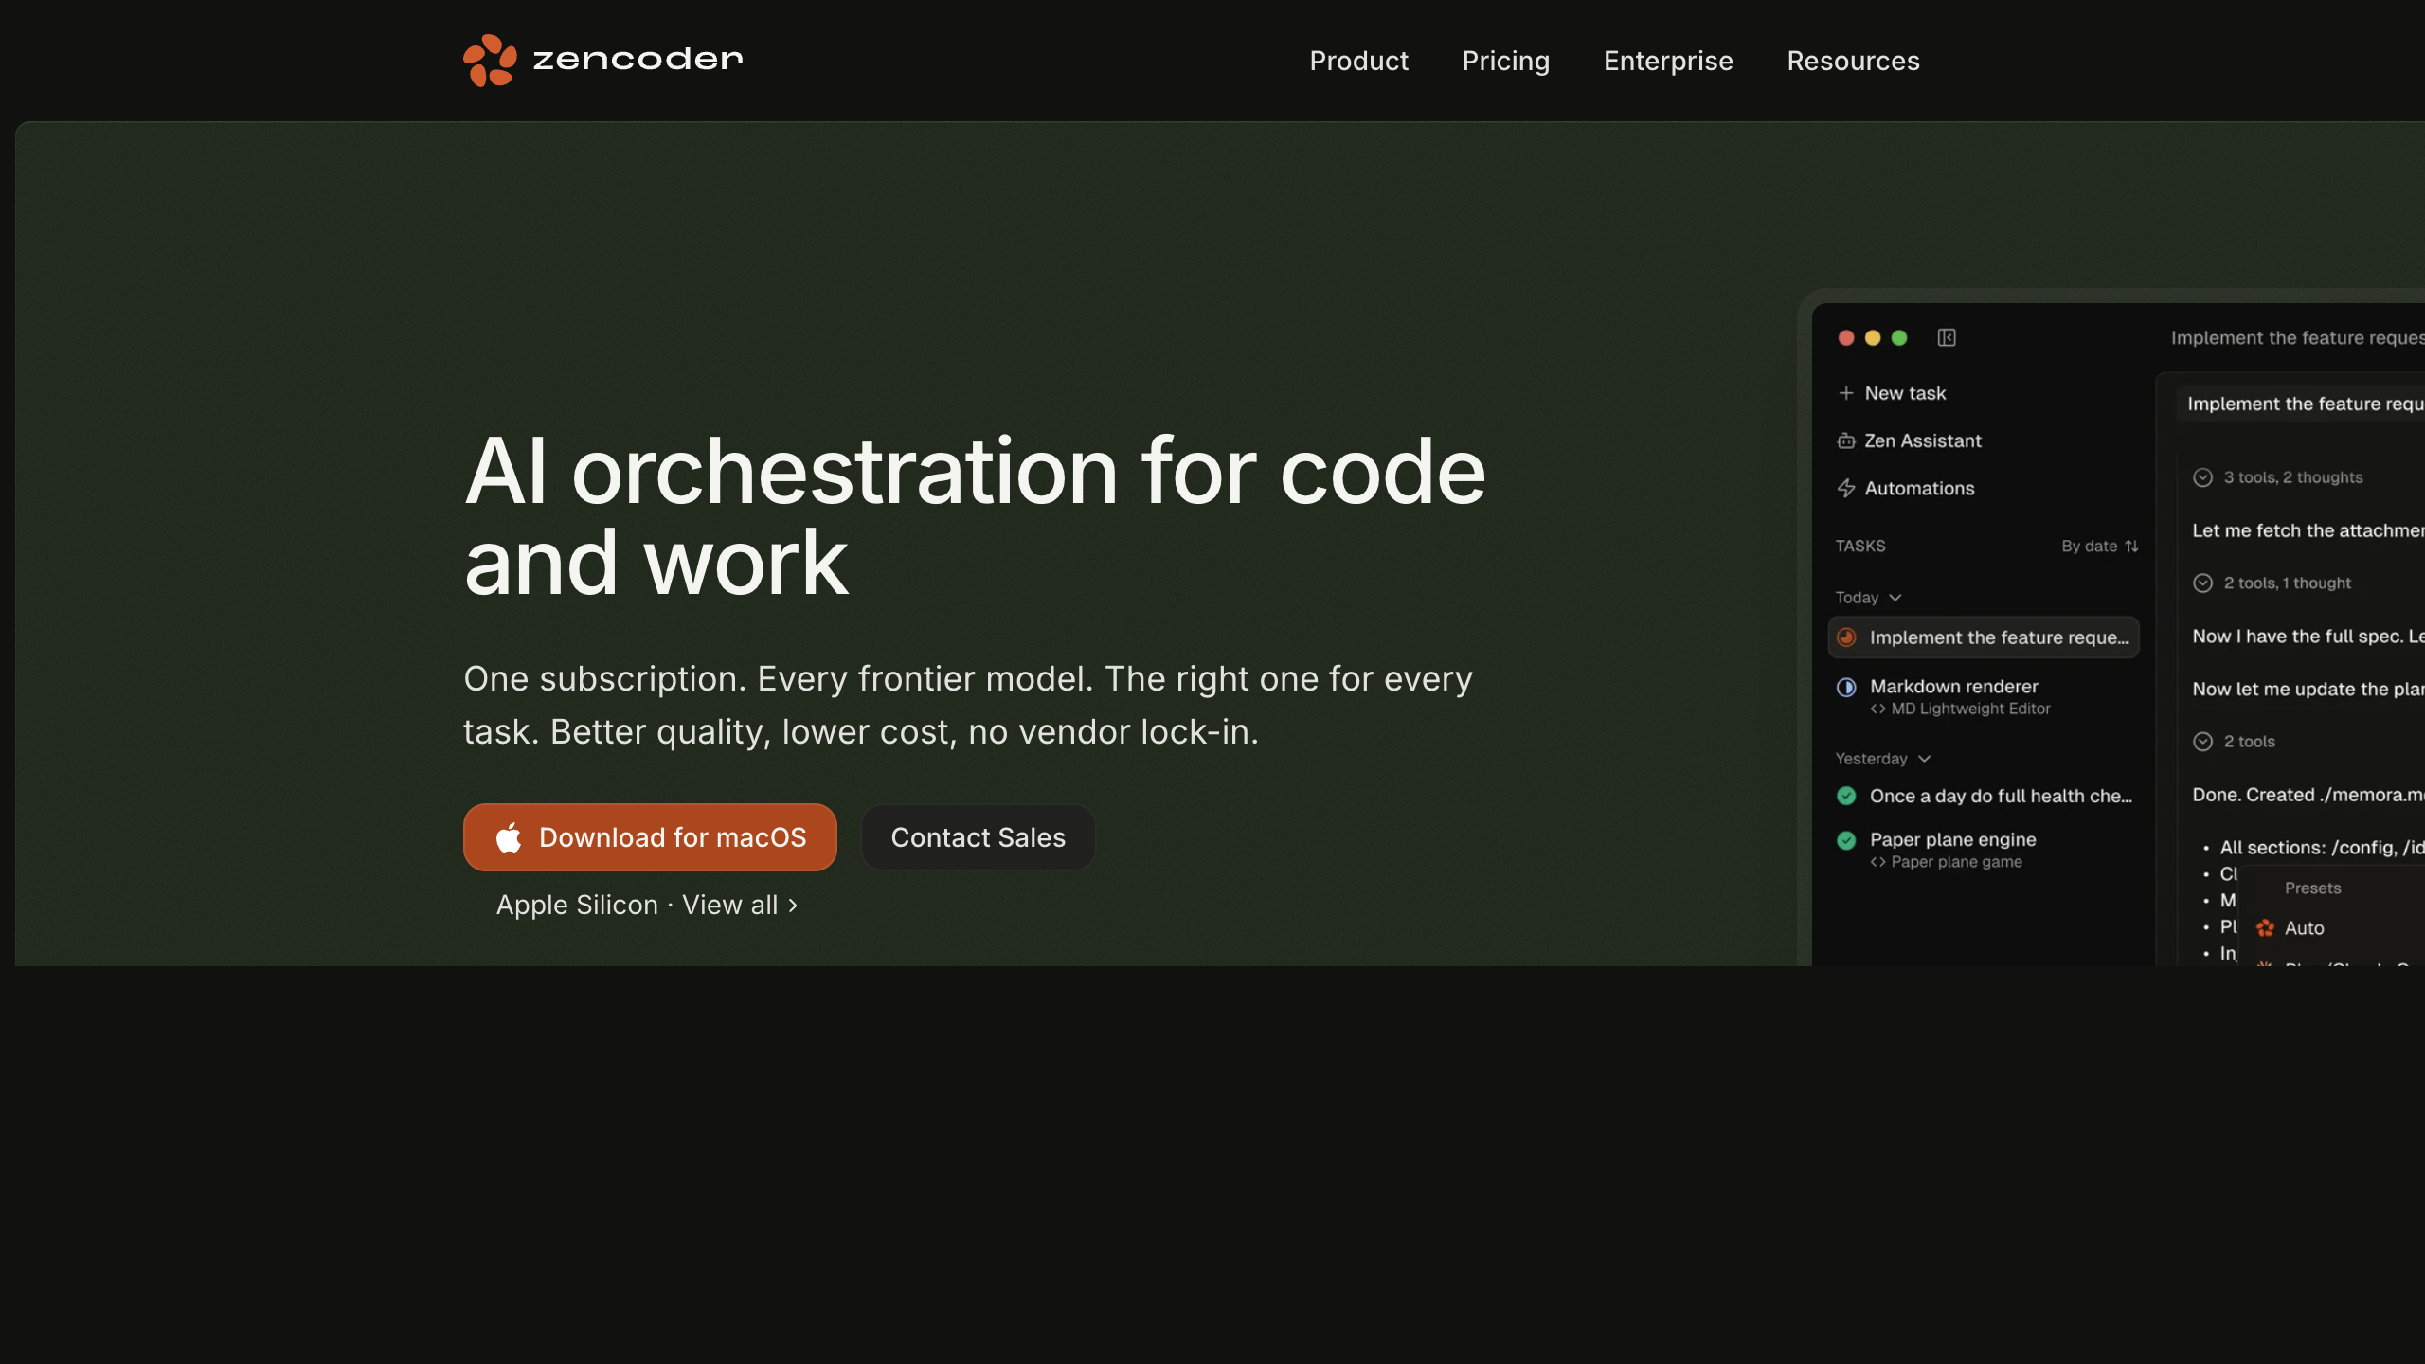Select the Implement the feature reque... task
Screen dimensions: 2425x1364
point(1984,637)
